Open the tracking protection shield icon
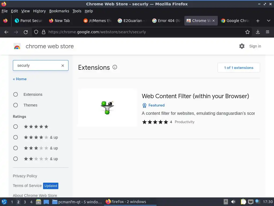Screen dimensions: 274x206 (36, 32)
